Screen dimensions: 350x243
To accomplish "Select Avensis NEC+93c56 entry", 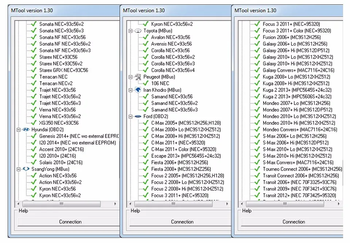I will point(171,44).
